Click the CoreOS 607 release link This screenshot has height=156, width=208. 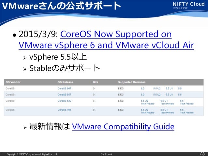point(64,88)
